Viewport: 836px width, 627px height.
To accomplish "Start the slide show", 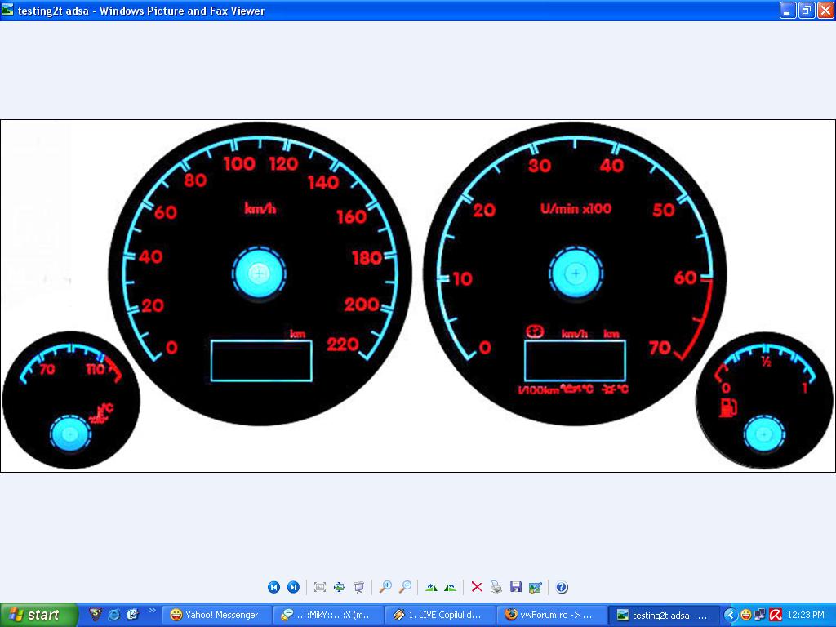I will 358,587.
